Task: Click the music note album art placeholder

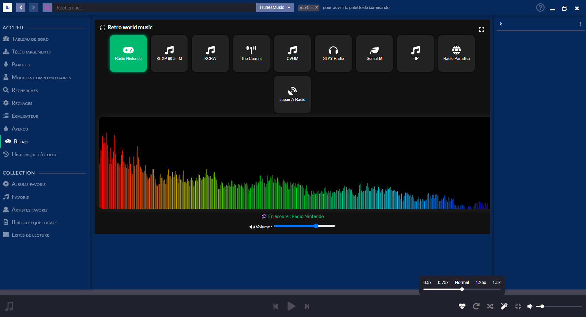Action: coord(9,306)
